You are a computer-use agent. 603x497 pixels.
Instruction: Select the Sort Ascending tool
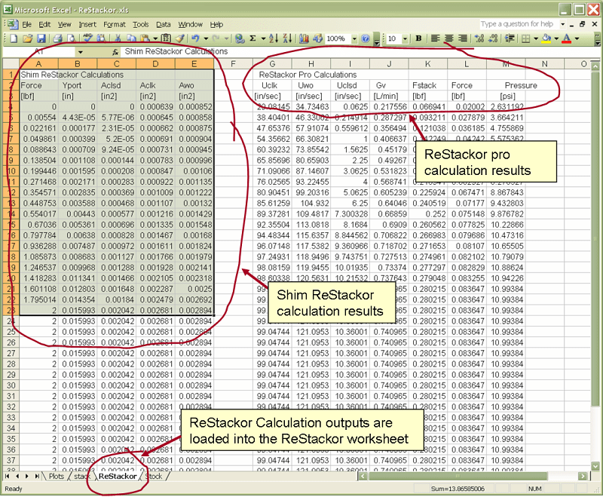pyautogui.click(x=274, y=36)
